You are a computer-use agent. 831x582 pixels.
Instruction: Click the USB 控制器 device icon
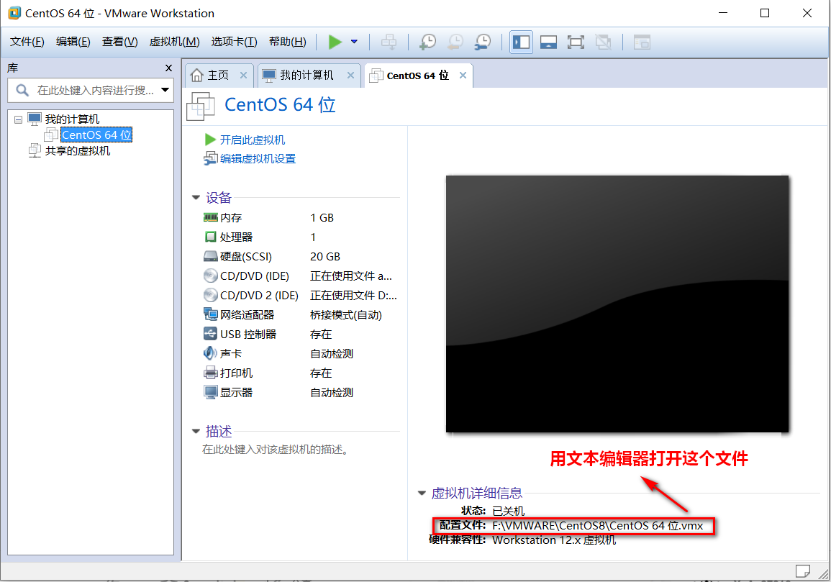coord(210,334)
